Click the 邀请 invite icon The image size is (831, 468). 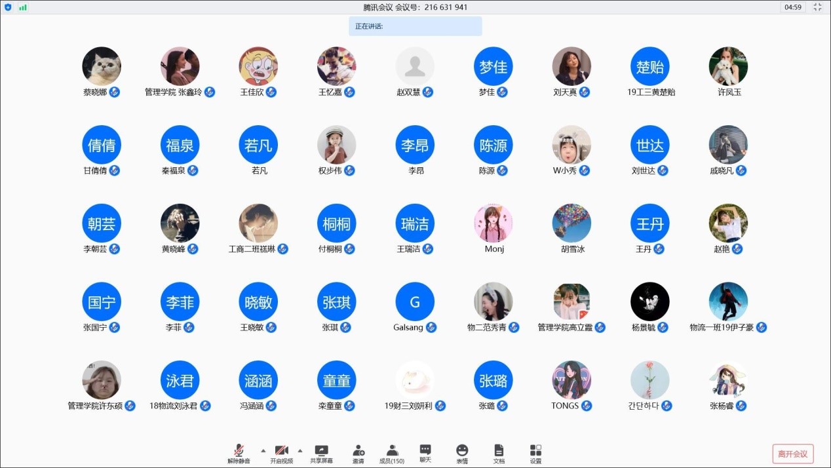358,453
